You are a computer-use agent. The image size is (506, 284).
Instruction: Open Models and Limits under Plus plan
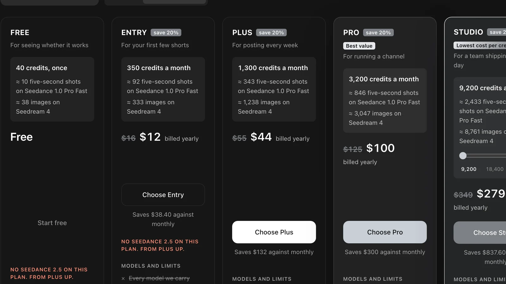[262, 279]
